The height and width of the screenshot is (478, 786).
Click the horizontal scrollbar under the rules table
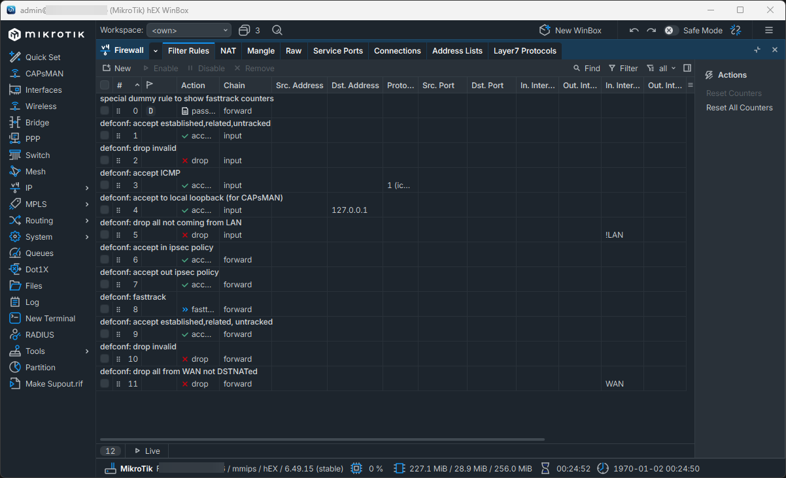[x=320, y=439]
